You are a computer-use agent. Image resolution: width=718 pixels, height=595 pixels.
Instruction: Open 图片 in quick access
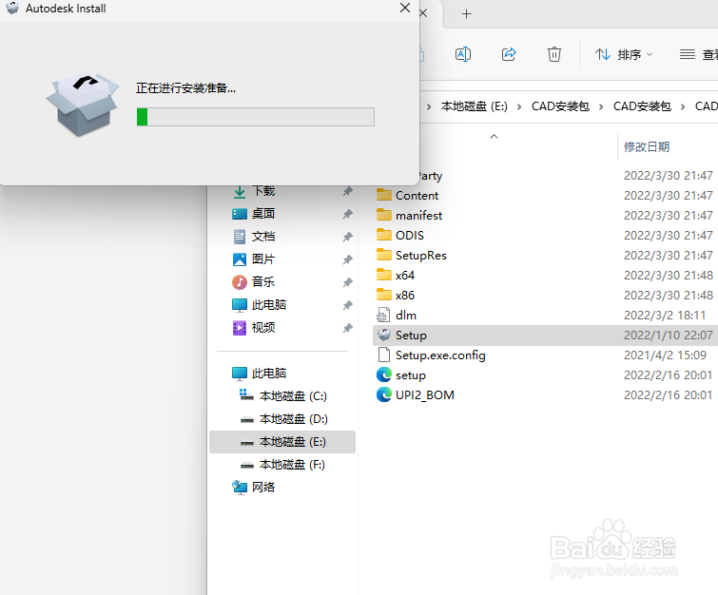point(263,259)
